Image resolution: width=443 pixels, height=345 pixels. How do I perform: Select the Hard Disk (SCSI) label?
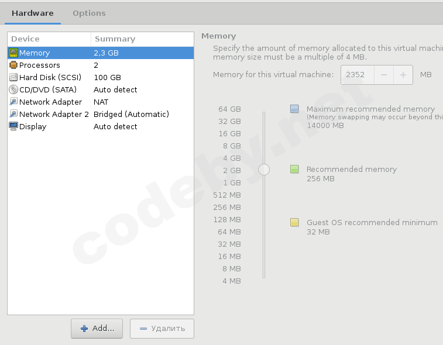pos(50,77)
